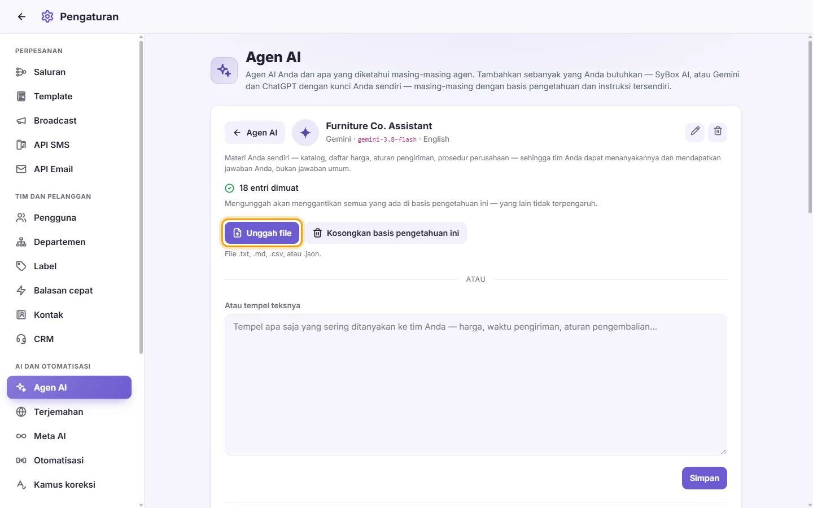The height and width of the screenshot is (508, 813).
Task: Open Kamus koreksi settings
Action: [x=69, y=485]
